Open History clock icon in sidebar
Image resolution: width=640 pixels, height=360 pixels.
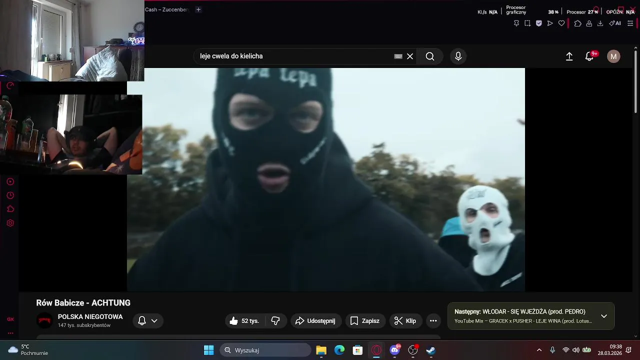tap(10, 195)
